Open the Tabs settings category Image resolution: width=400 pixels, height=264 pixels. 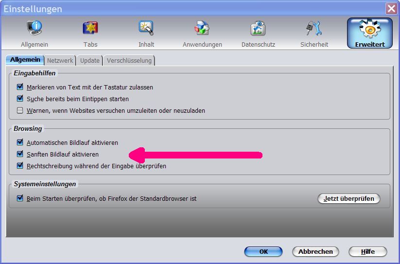90,34
